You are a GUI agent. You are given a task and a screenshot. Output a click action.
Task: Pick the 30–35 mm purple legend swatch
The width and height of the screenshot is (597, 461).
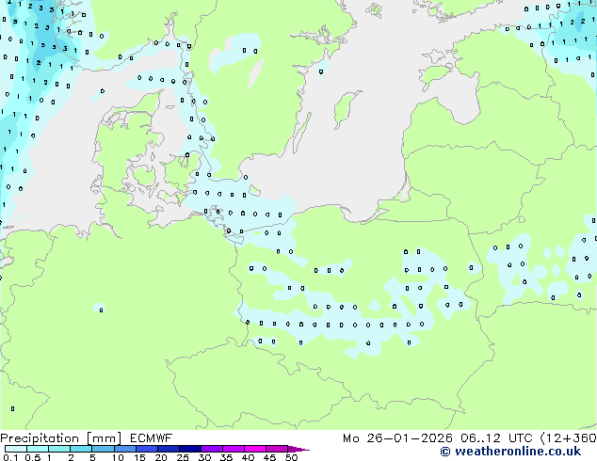coord(212,449)
